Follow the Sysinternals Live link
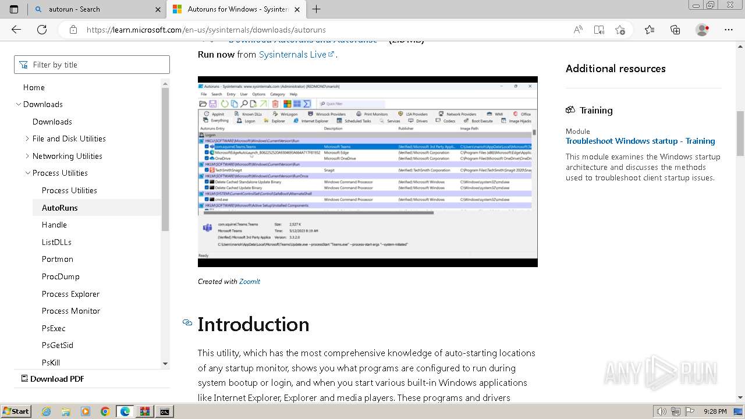This screenshot has width=745, height=419. (x=297, y=54)
